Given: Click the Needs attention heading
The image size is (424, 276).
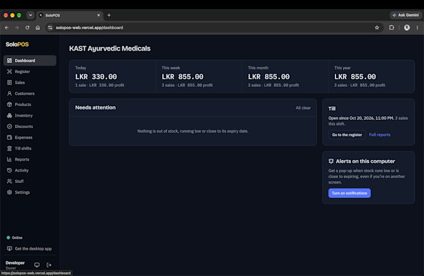Looking at the screenshot, I should pyautogui.click(x=95, y=107).
